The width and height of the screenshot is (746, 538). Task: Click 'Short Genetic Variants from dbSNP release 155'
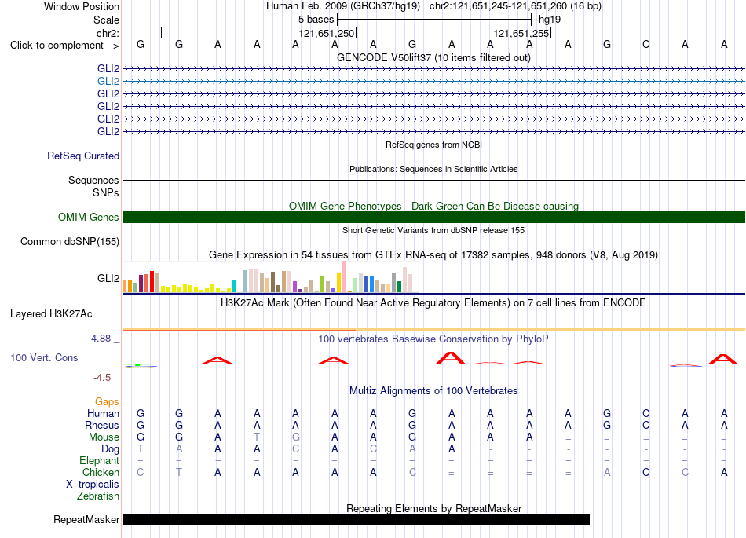tap(433, 230)
